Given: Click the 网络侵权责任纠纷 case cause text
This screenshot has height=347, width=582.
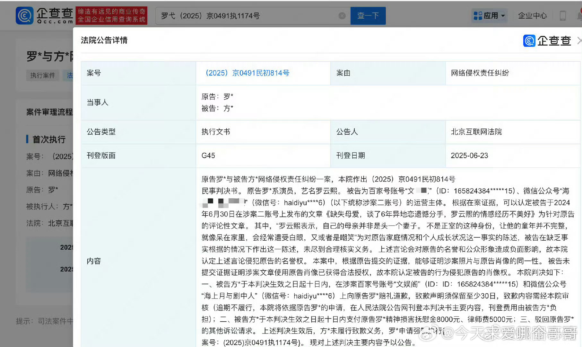Looking at the screenshot, I should tap(480, 73).
